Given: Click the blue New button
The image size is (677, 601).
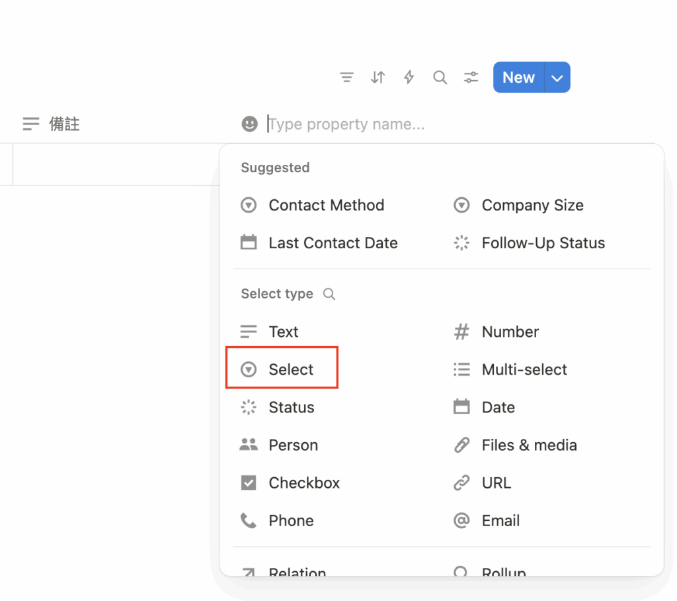Looking at the screenshot, I should (x=518, y=77).
